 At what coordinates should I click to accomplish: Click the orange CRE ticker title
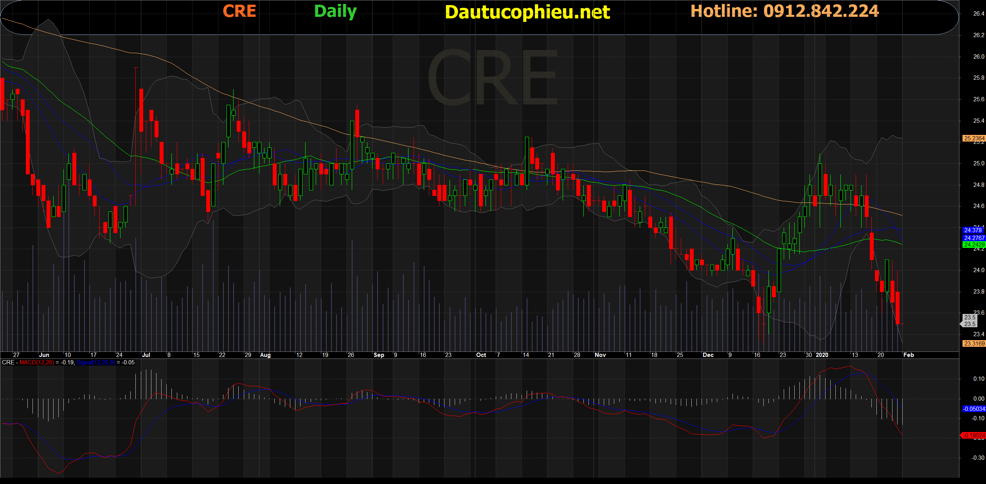tap(239, 11)
